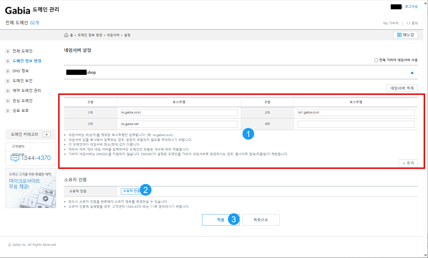The width and height of the screenshot is (428, 258).
Task: Open the 마이크로사이트 무료 제공 banner
Action: pos(31,188)
